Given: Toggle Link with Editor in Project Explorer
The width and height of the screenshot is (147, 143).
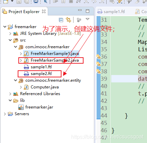Looking at the screenshot, I should 68,20.
